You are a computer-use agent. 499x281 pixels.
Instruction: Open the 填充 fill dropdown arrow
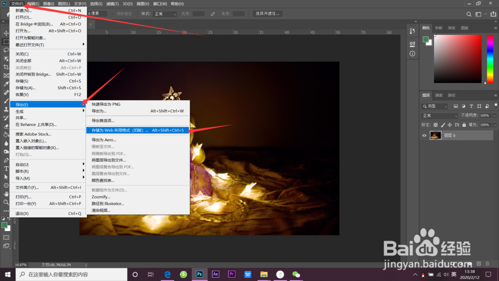click(494, 125)
